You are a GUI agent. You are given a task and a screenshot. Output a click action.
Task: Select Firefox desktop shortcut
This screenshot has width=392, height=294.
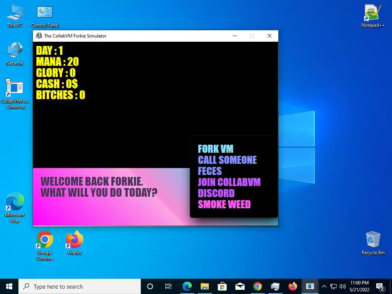(75, 243)
